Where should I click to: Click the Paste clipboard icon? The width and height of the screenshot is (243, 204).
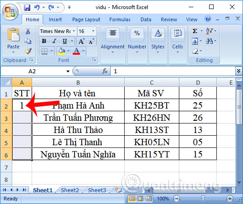pyautogui.click(x=14, y=34)
